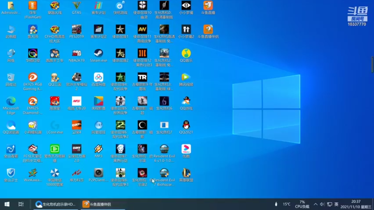Open the PES2019 game shortcut
Viewport: 374px width, 210px height.
77,32
